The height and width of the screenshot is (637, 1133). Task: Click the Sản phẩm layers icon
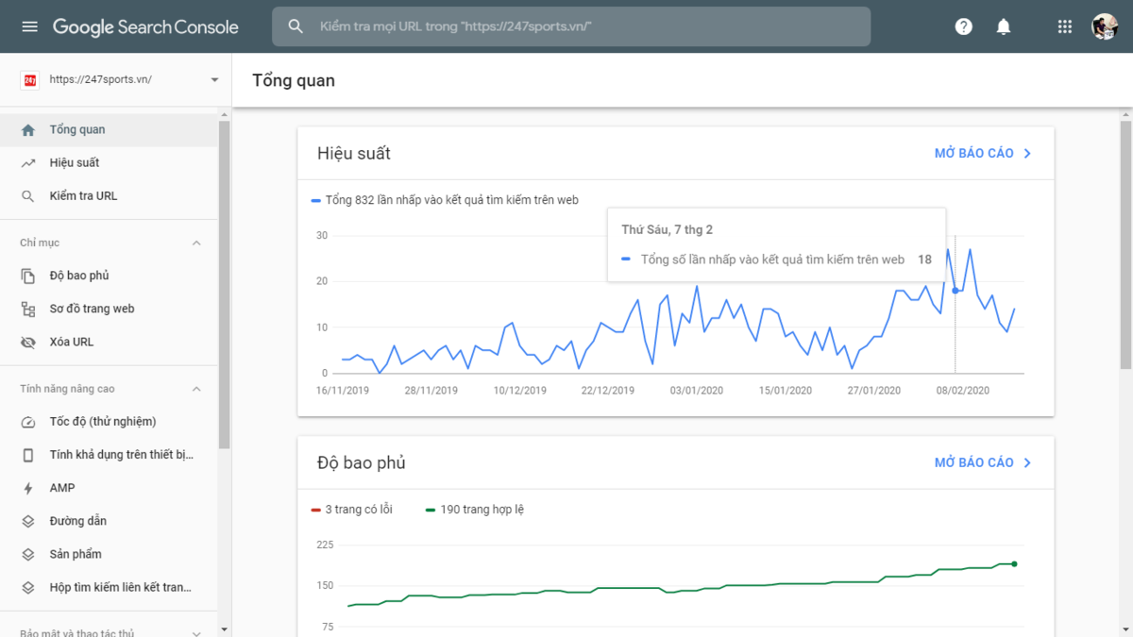point(28,554)
